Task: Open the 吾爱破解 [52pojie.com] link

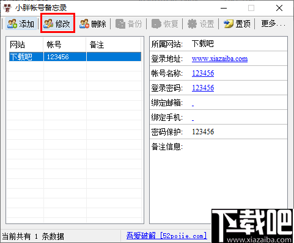Action: pos(166,236)
